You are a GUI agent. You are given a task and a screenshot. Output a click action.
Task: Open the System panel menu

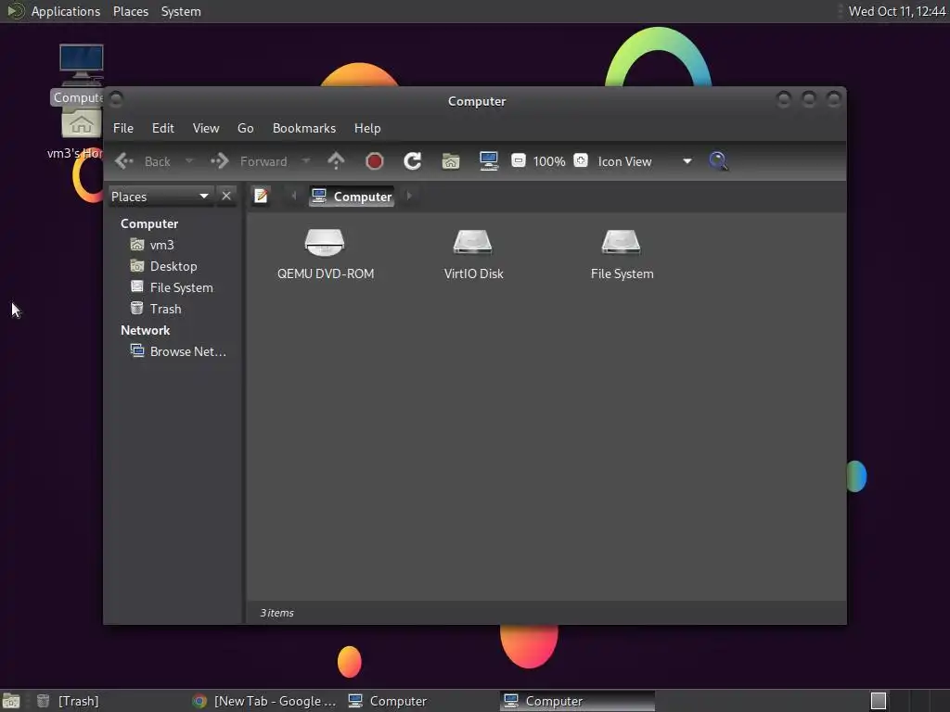tap(181, 11)
